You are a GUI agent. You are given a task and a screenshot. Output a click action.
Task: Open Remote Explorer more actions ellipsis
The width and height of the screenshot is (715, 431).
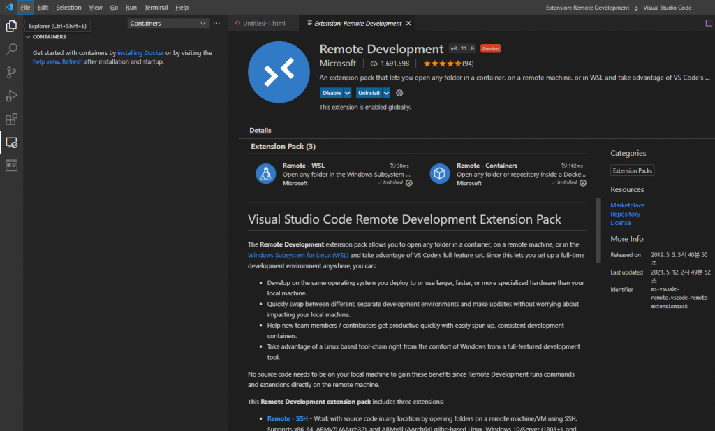[x=216, y=23]
